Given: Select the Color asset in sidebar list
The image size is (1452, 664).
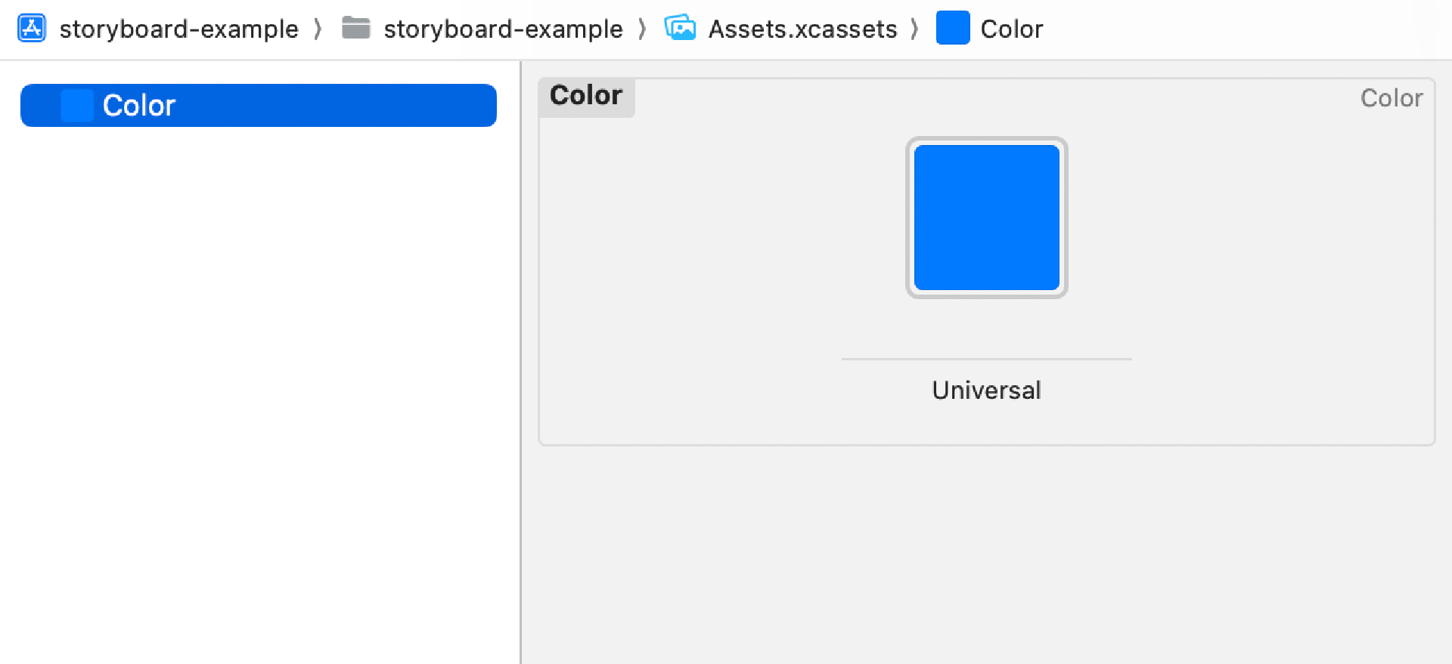Looking at the screenshot, I should [x=259, y=106].
